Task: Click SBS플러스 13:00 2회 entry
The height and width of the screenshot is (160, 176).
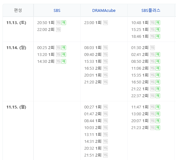Action: click(x=146, y=114)
